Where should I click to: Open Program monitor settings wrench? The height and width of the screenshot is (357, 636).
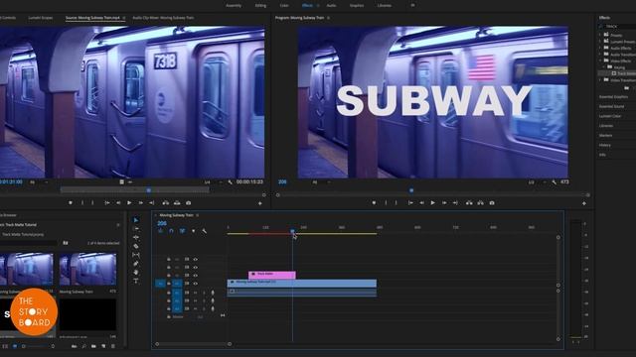pos(555,182)
